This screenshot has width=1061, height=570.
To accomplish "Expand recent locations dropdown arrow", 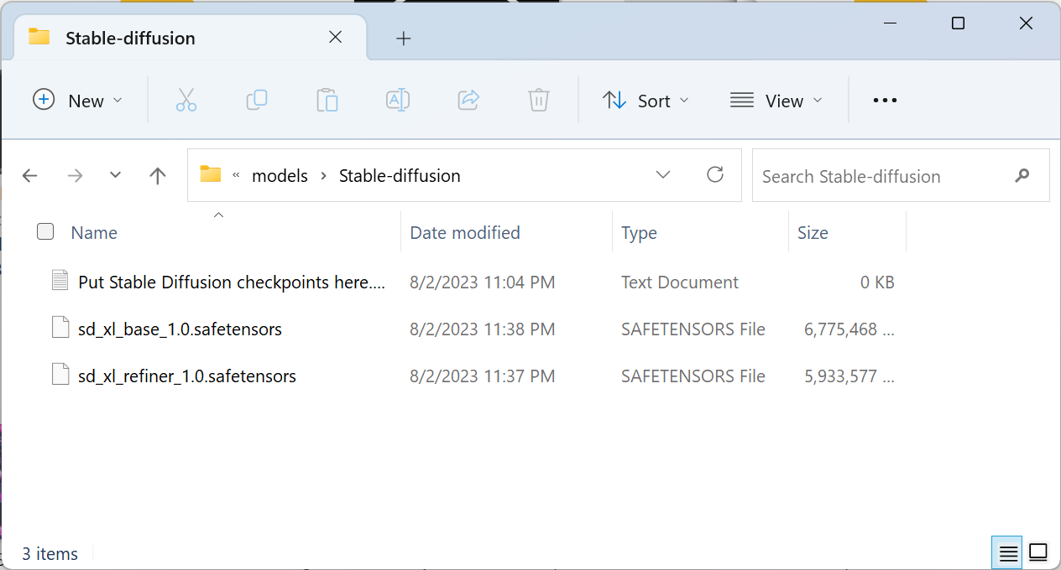I will point(116,175).
